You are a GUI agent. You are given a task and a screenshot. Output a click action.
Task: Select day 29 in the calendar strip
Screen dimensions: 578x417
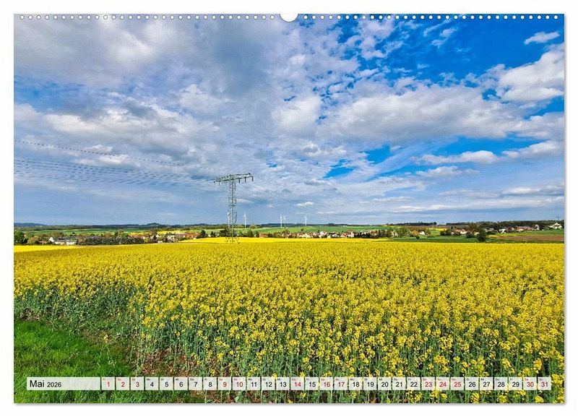click(x=516, y=384)
